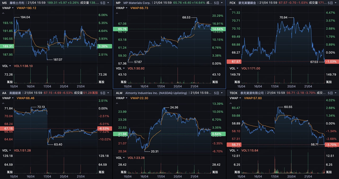Expand the VWAP indicator menu in the ALM chart

tap(122, 98)
